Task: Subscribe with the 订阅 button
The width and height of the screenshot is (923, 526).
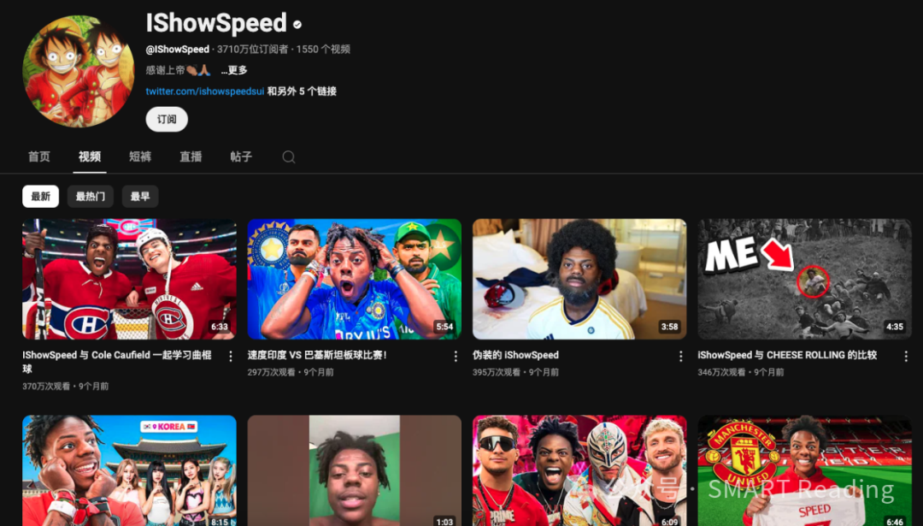Action: click(167, 119)
